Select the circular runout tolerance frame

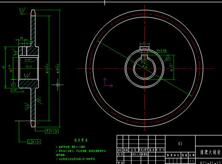[x=52, y=131]
